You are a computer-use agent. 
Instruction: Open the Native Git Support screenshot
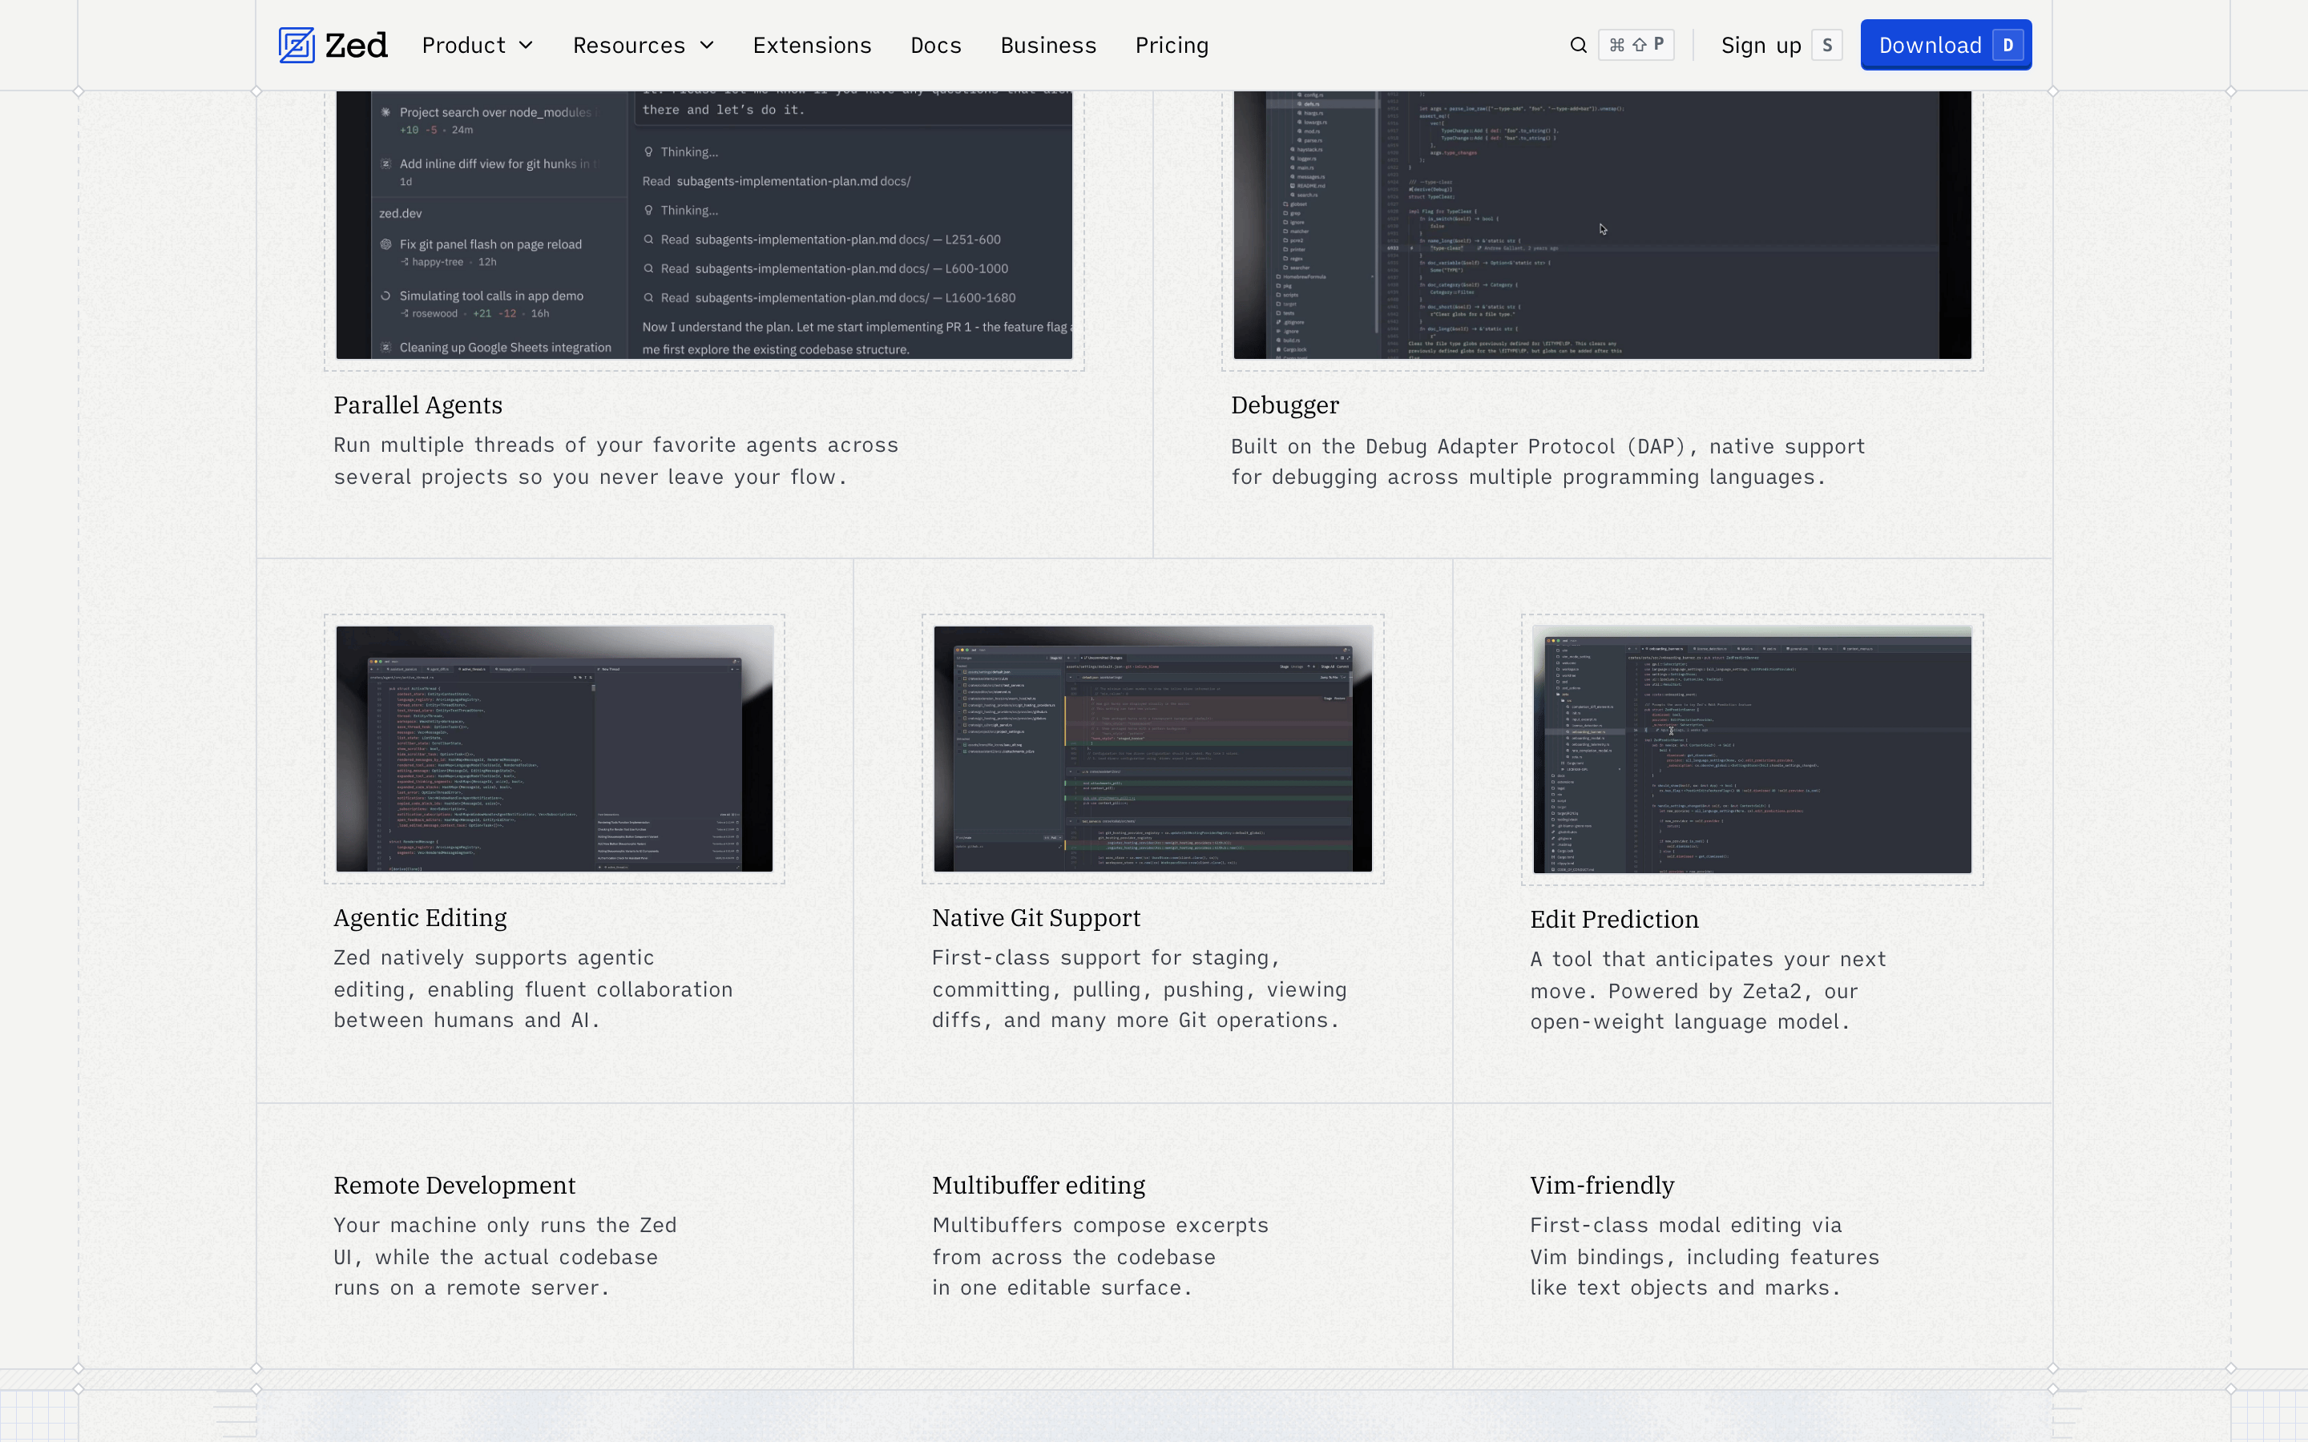click(1153, 749)
